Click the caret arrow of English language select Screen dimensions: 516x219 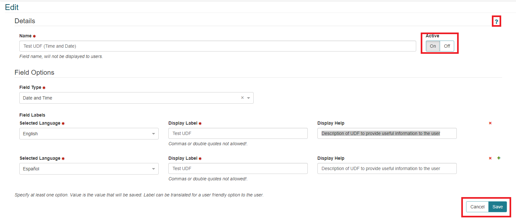[154, 134]
